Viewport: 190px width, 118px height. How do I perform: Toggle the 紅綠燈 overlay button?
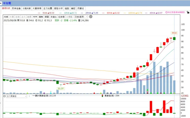point(61,17)
